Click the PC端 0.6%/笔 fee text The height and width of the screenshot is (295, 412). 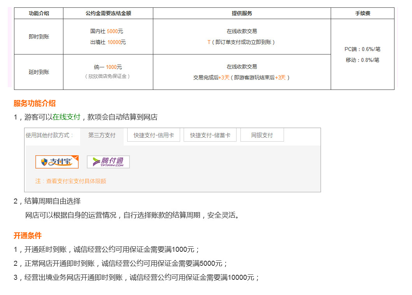coord(363,49)
